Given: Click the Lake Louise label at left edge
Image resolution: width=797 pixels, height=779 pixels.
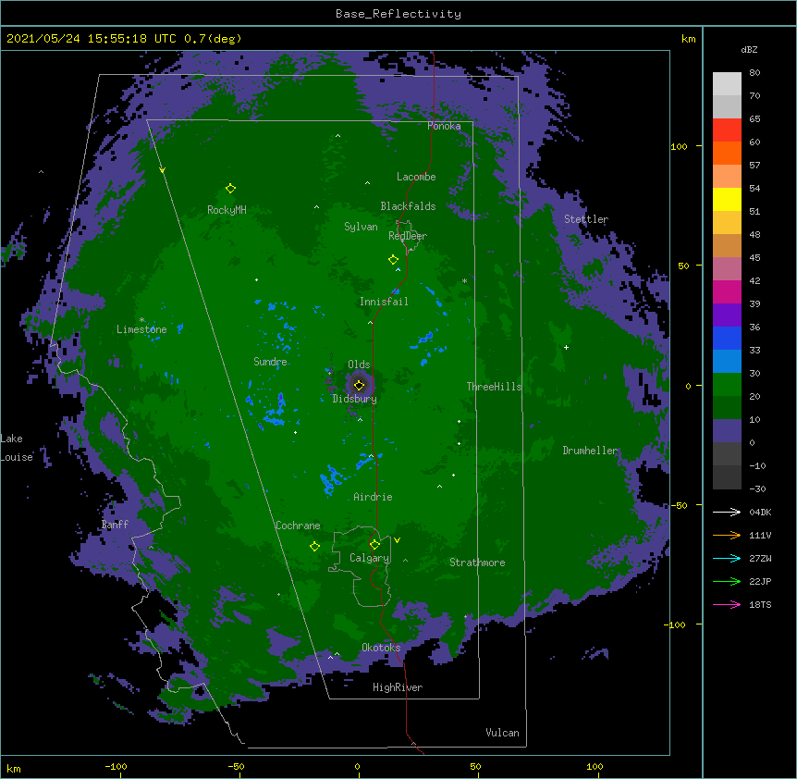Looking at the screenshot, I should (17, 448).
